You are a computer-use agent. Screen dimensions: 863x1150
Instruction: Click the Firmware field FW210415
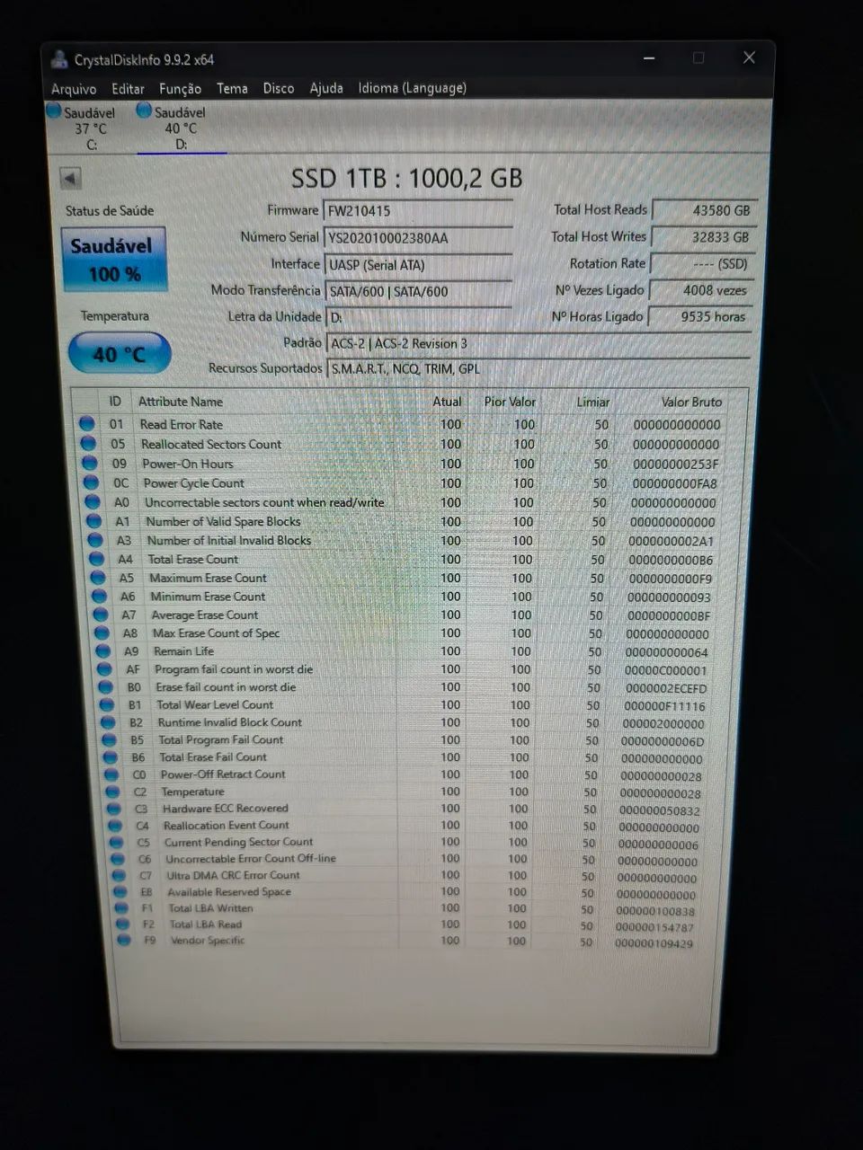417,211
